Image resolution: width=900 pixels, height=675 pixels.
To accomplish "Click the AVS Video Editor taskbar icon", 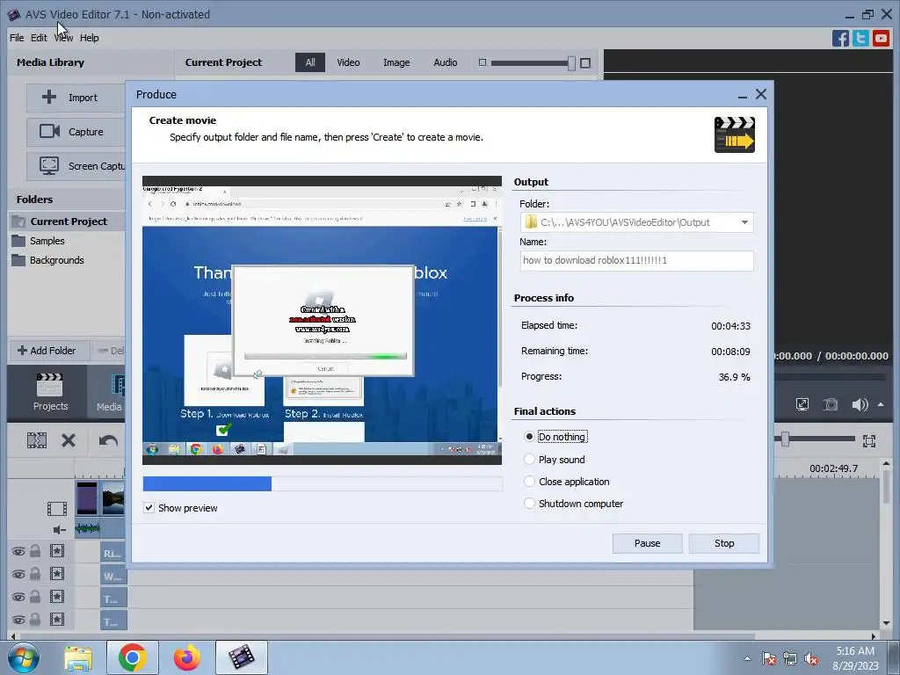I will point(242,657).
